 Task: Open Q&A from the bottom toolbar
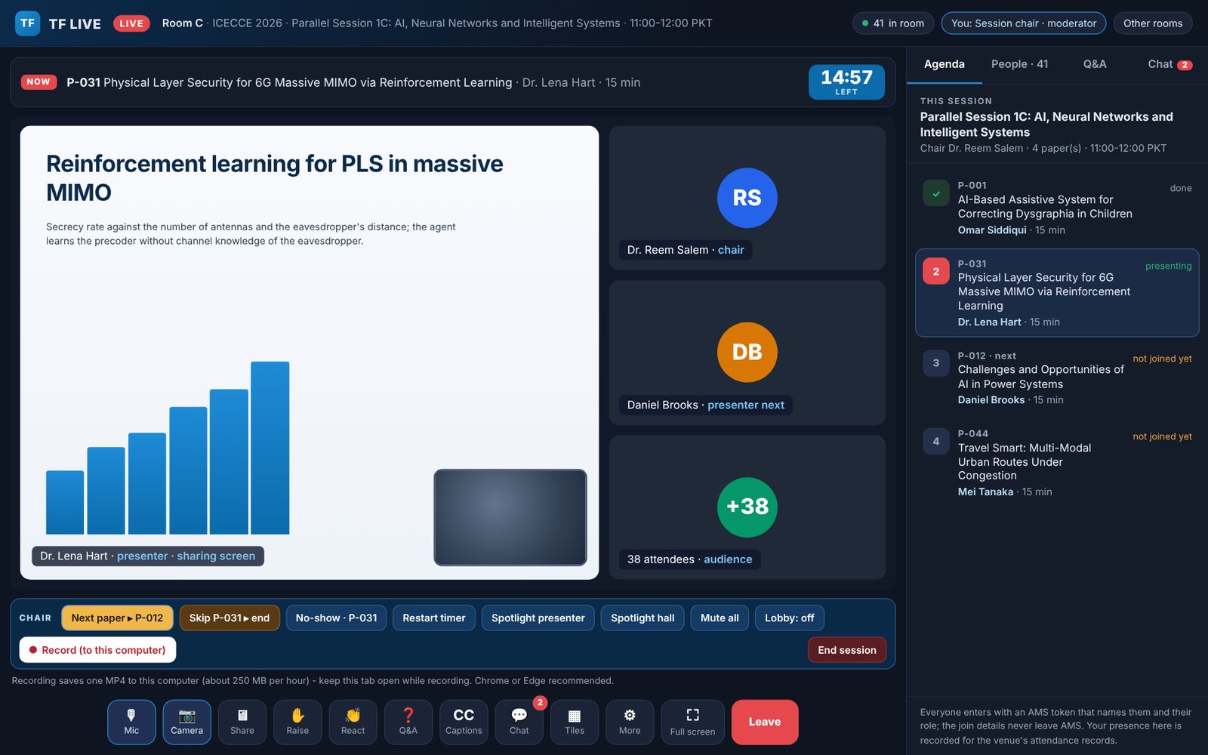point(408,722)
